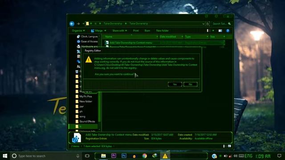Open par folder in navigation tree
Viewport: 285px width, 160px height.
(79, 107)
